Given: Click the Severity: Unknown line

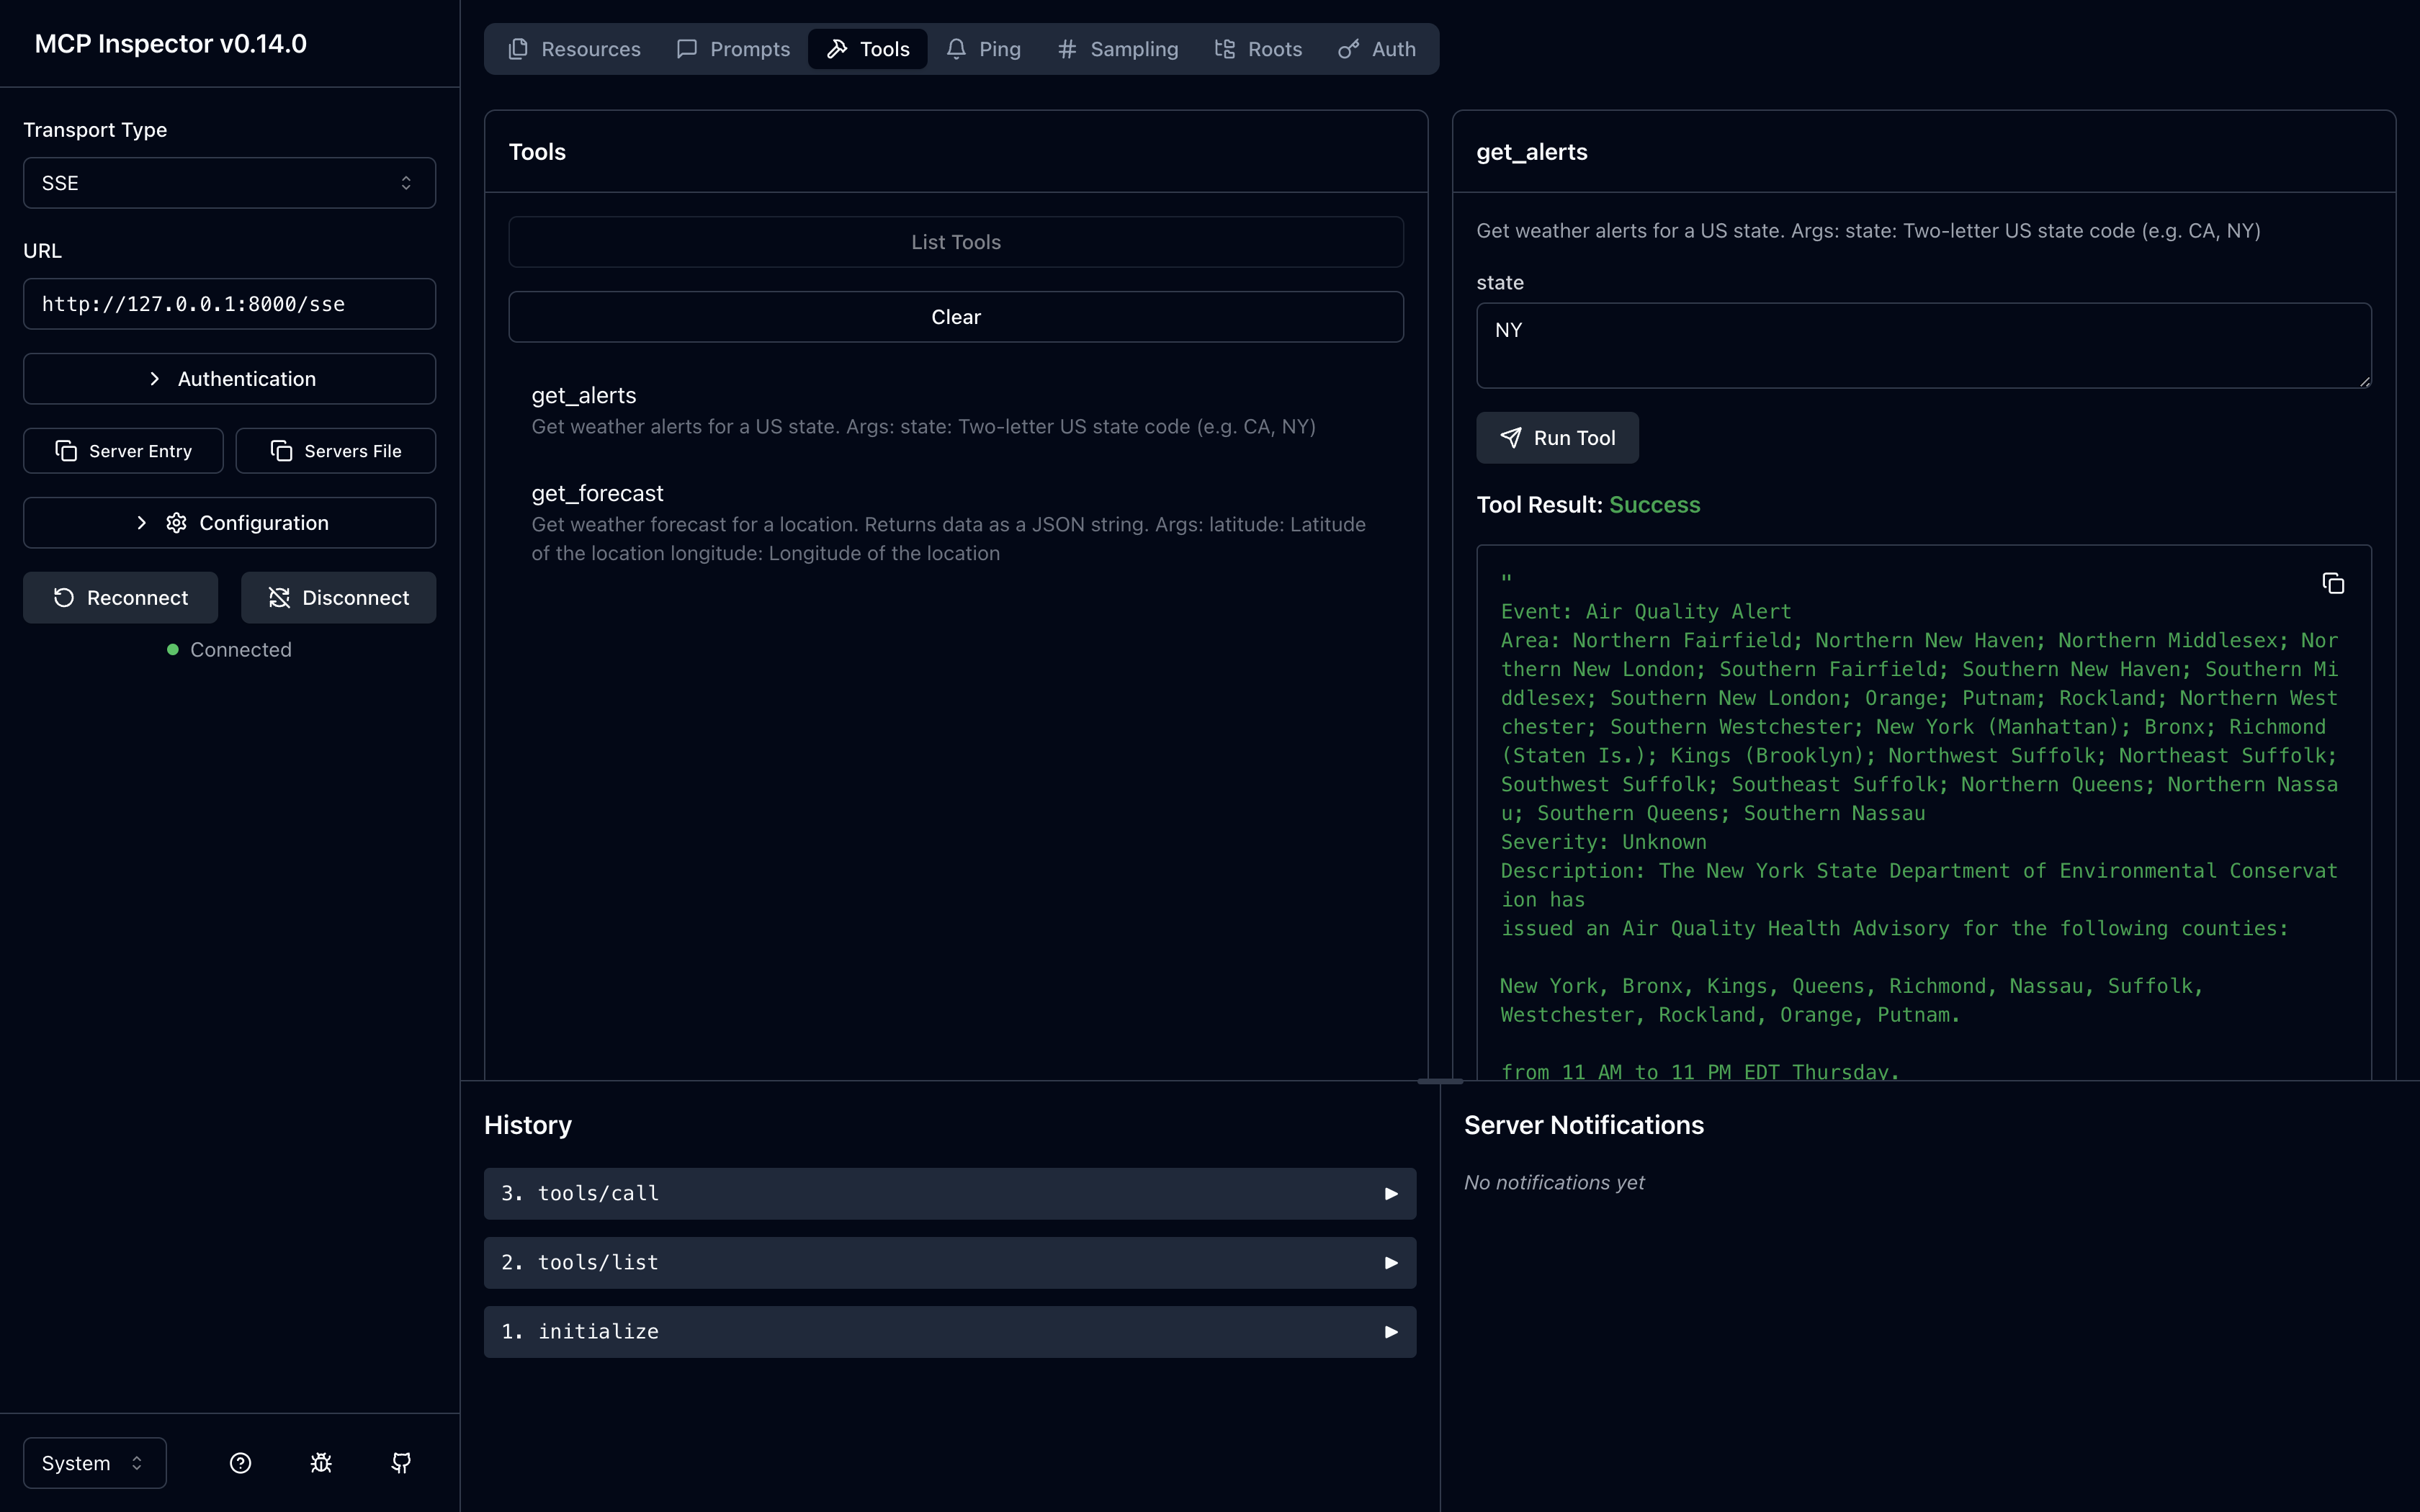Looking at the screenshot, I should [x=1604, y=842].
